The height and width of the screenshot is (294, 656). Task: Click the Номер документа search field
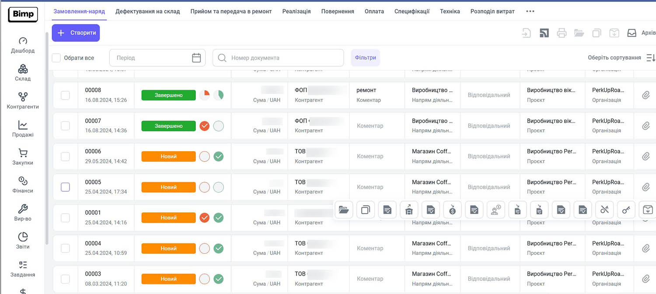point(280,58)
